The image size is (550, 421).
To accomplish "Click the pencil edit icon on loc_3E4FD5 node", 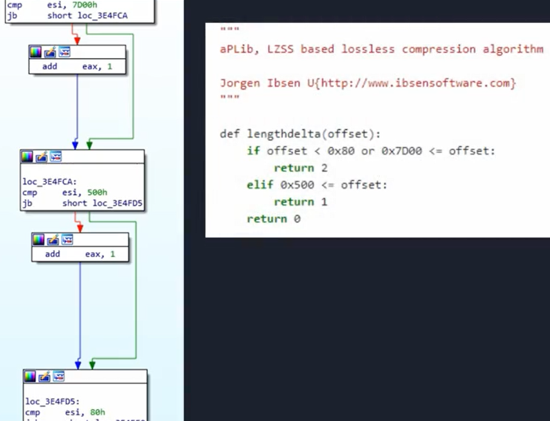I will coord(44,377).
